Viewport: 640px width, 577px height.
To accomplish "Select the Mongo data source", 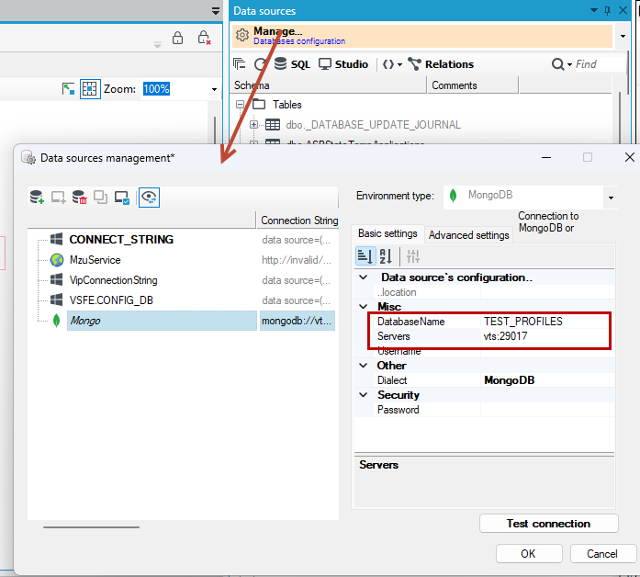I will click(162, 321).
